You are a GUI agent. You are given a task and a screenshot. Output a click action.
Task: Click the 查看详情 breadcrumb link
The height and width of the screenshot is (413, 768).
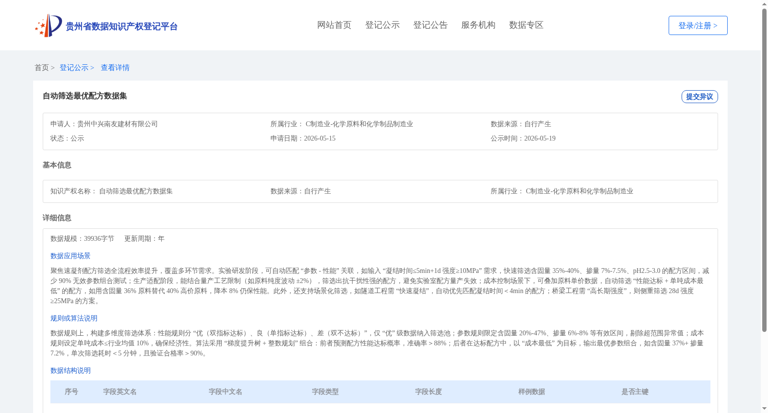click(x=115, y=68)
